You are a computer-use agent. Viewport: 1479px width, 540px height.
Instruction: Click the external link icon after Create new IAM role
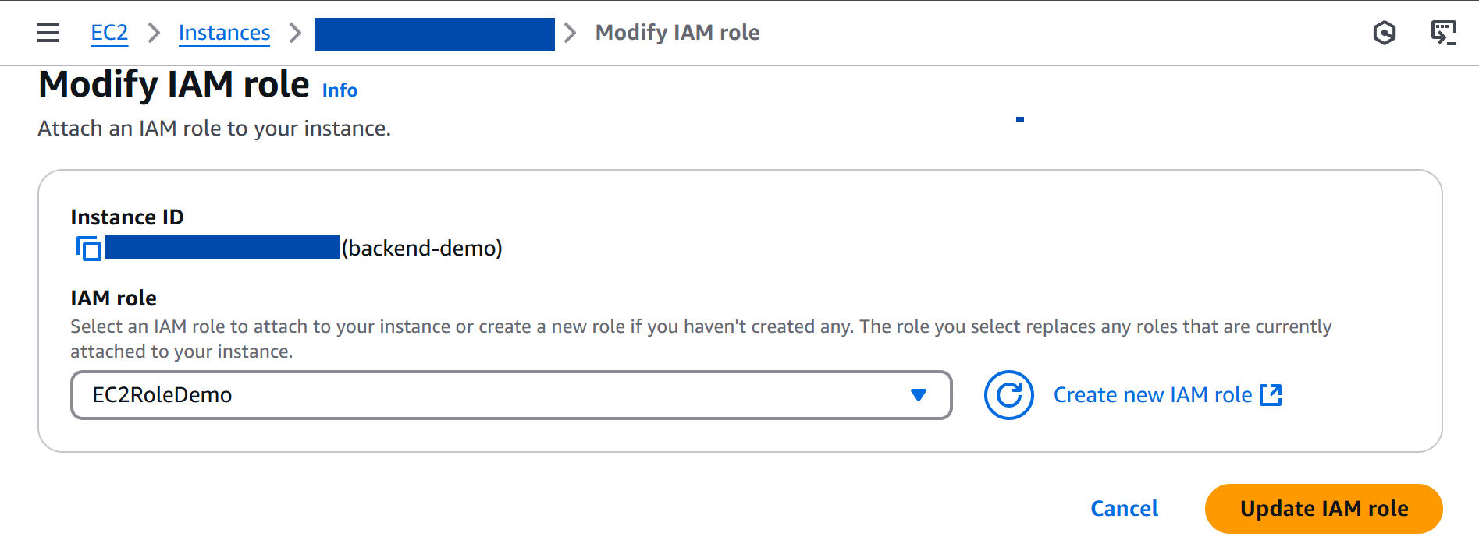1271,395
